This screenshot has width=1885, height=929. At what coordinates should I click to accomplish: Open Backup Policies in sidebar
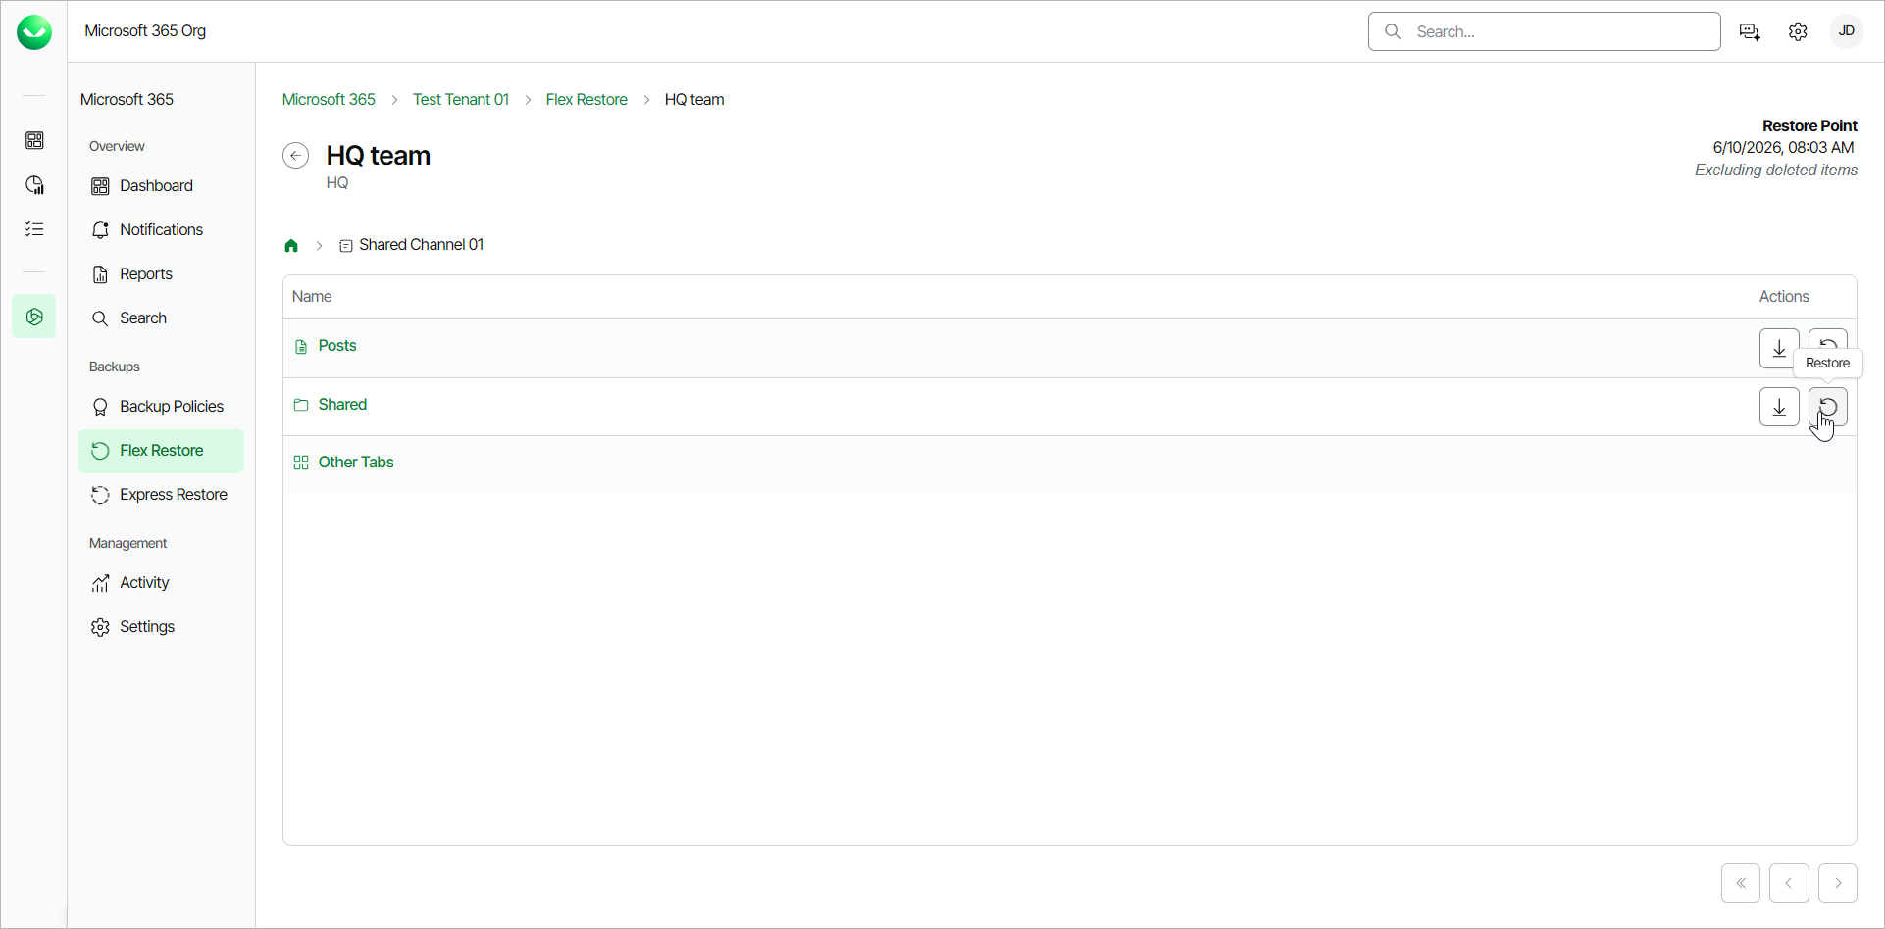(161, 407)
